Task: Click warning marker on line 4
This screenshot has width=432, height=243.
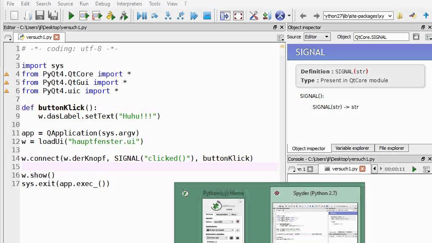Action: [7, 74]
